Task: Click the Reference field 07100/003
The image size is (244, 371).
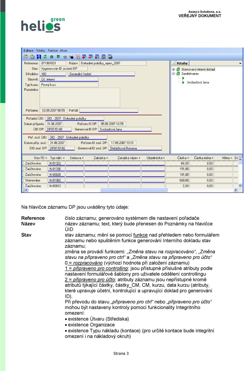Action: click(53, 63)
